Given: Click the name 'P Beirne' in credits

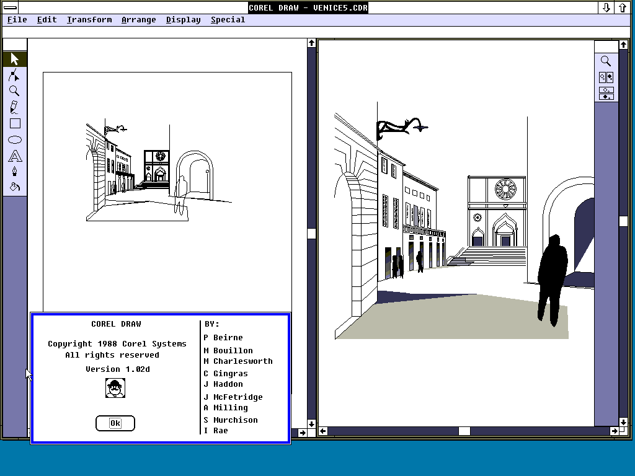Looking at the screenshot, I should point(223,338).
